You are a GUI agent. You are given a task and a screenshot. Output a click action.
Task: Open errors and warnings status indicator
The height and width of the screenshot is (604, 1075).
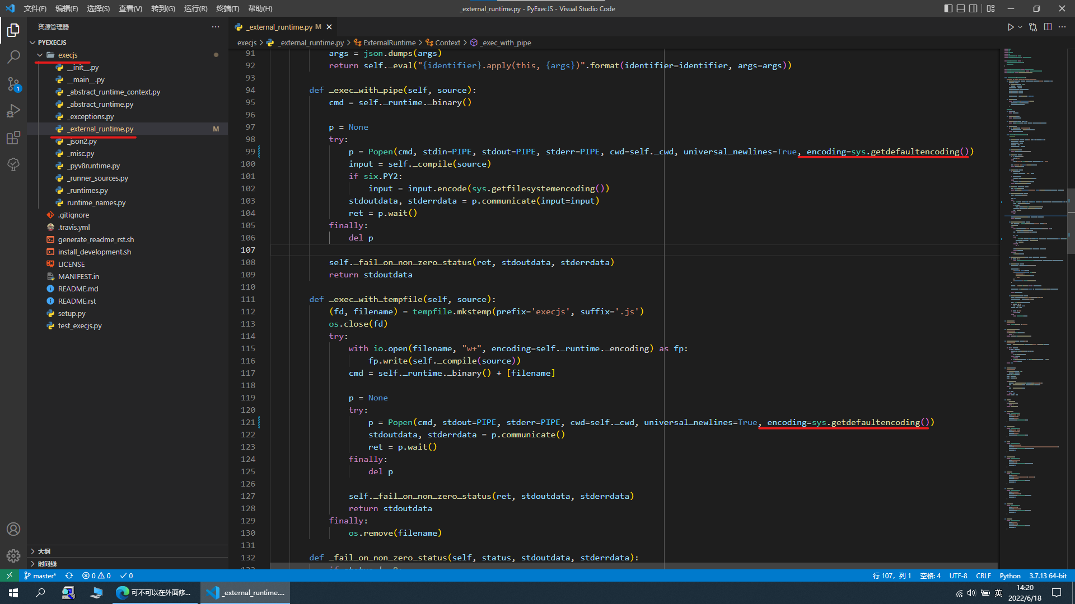tap(96, 575)
